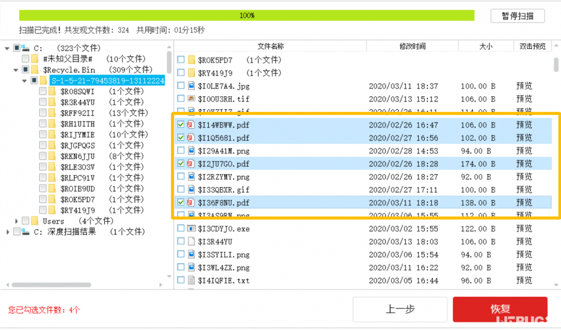The width and height of the screenshot is (561, 331).
Task: Click the image icon of $I0OU3RH.tif
Action: click(191, 99)
